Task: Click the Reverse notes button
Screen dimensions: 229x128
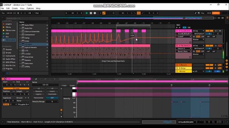Action: pos(39,91)
